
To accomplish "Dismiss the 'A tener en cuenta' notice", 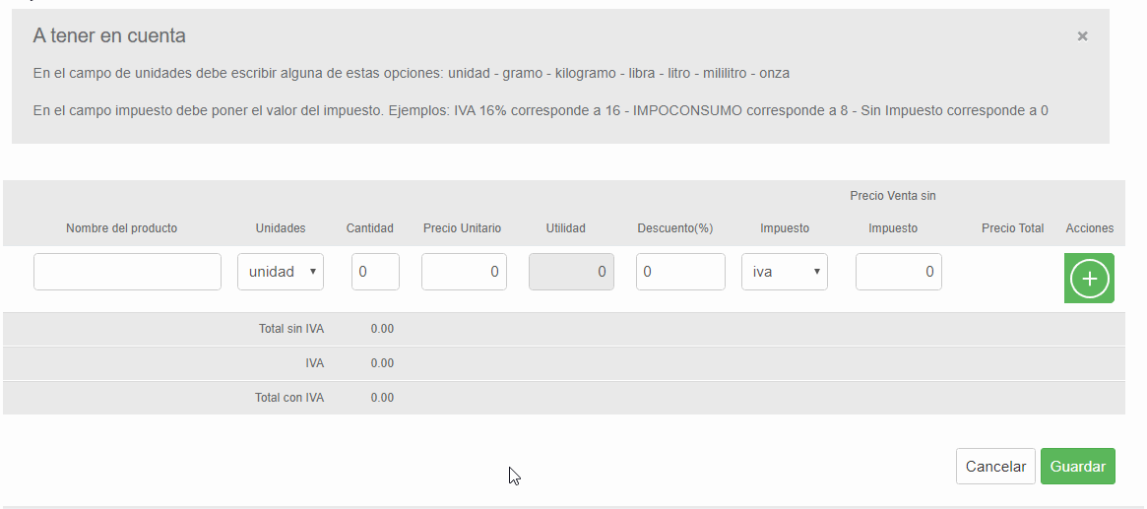I will coord(1082,35).
